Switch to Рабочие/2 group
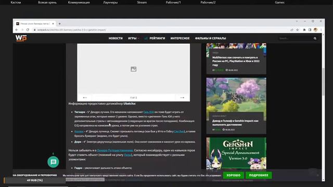 point(208,2)
